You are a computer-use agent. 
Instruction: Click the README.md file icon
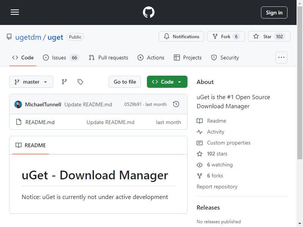19,122
